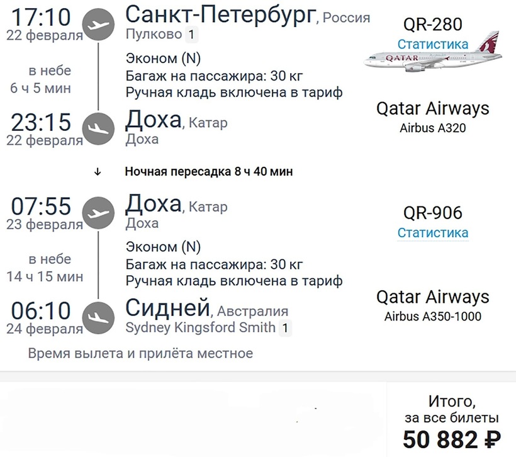Click the St. Petersburg departure plane icon

[x=98, y=25]
